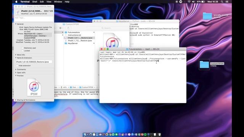Collapse the Preview section
The image size is (244, 137).
16,76
